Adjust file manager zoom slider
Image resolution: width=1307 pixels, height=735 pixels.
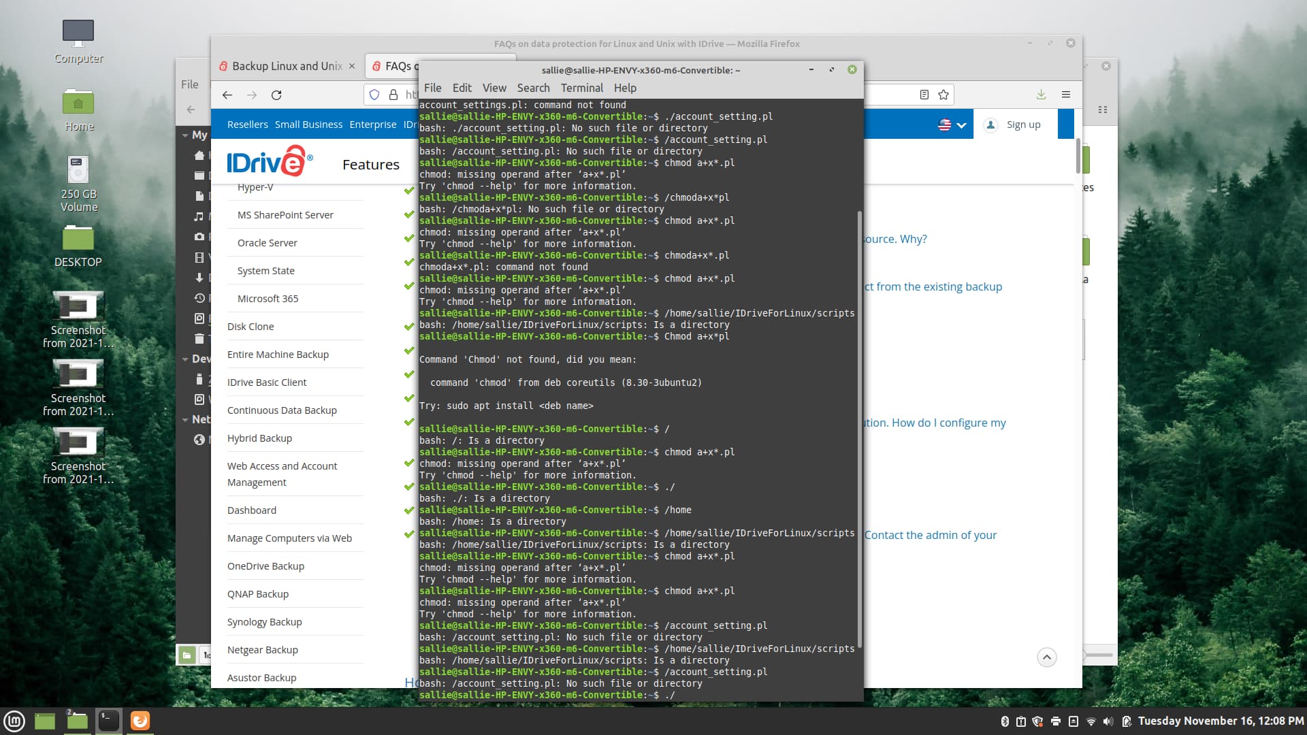point(1097,655)
